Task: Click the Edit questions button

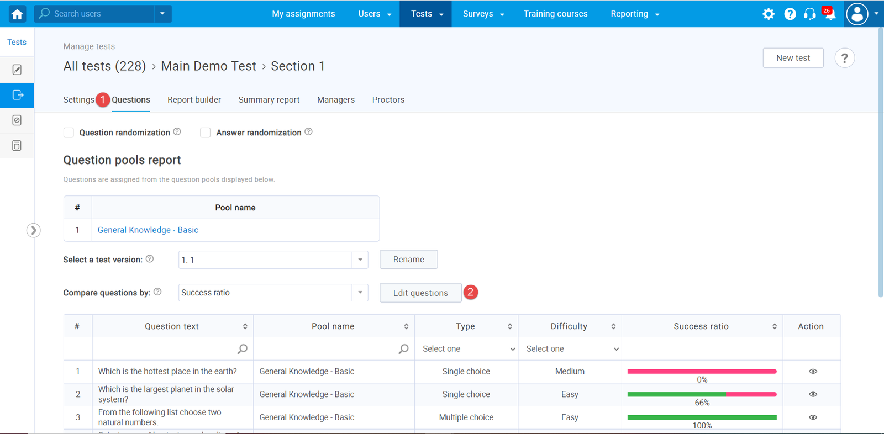Action: click(420, 293)
